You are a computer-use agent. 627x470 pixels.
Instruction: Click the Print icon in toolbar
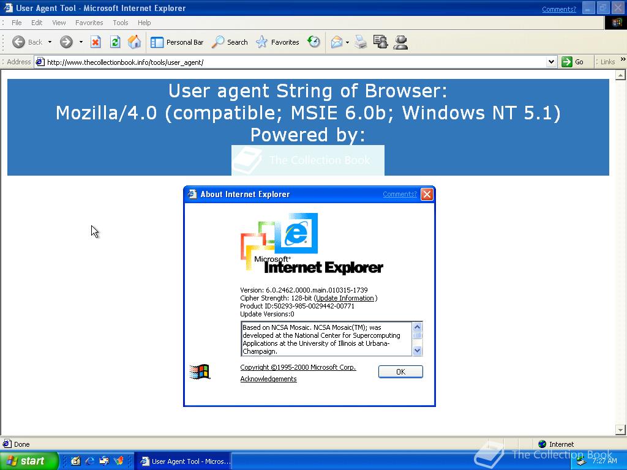click(360, 42)
